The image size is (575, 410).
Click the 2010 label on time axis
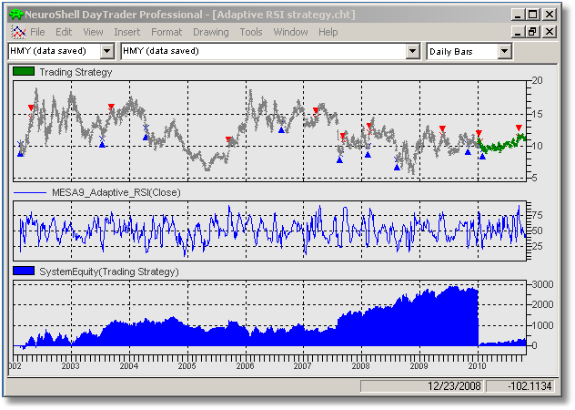[477, 365]
